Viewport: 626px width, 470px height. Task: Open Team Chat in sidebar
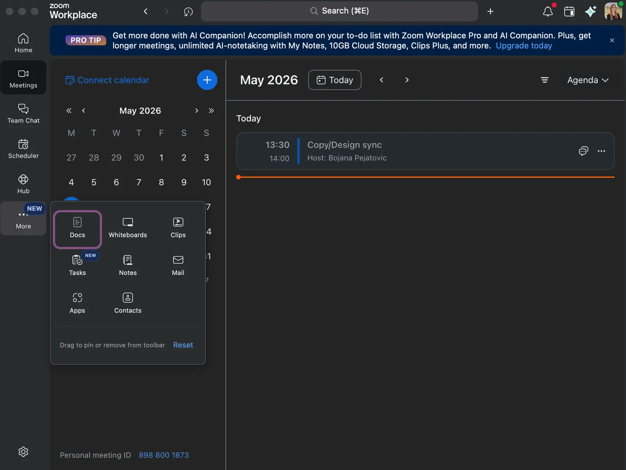[23, 113]
